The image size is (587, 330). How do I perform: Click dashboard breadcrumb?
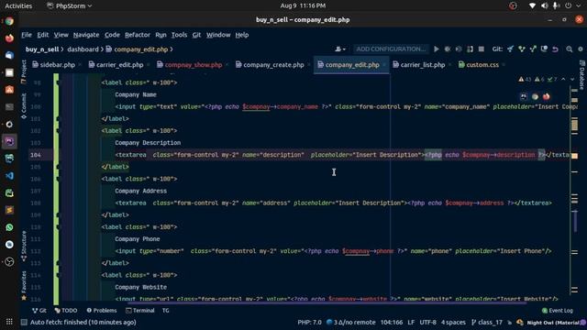coord(83,49)
